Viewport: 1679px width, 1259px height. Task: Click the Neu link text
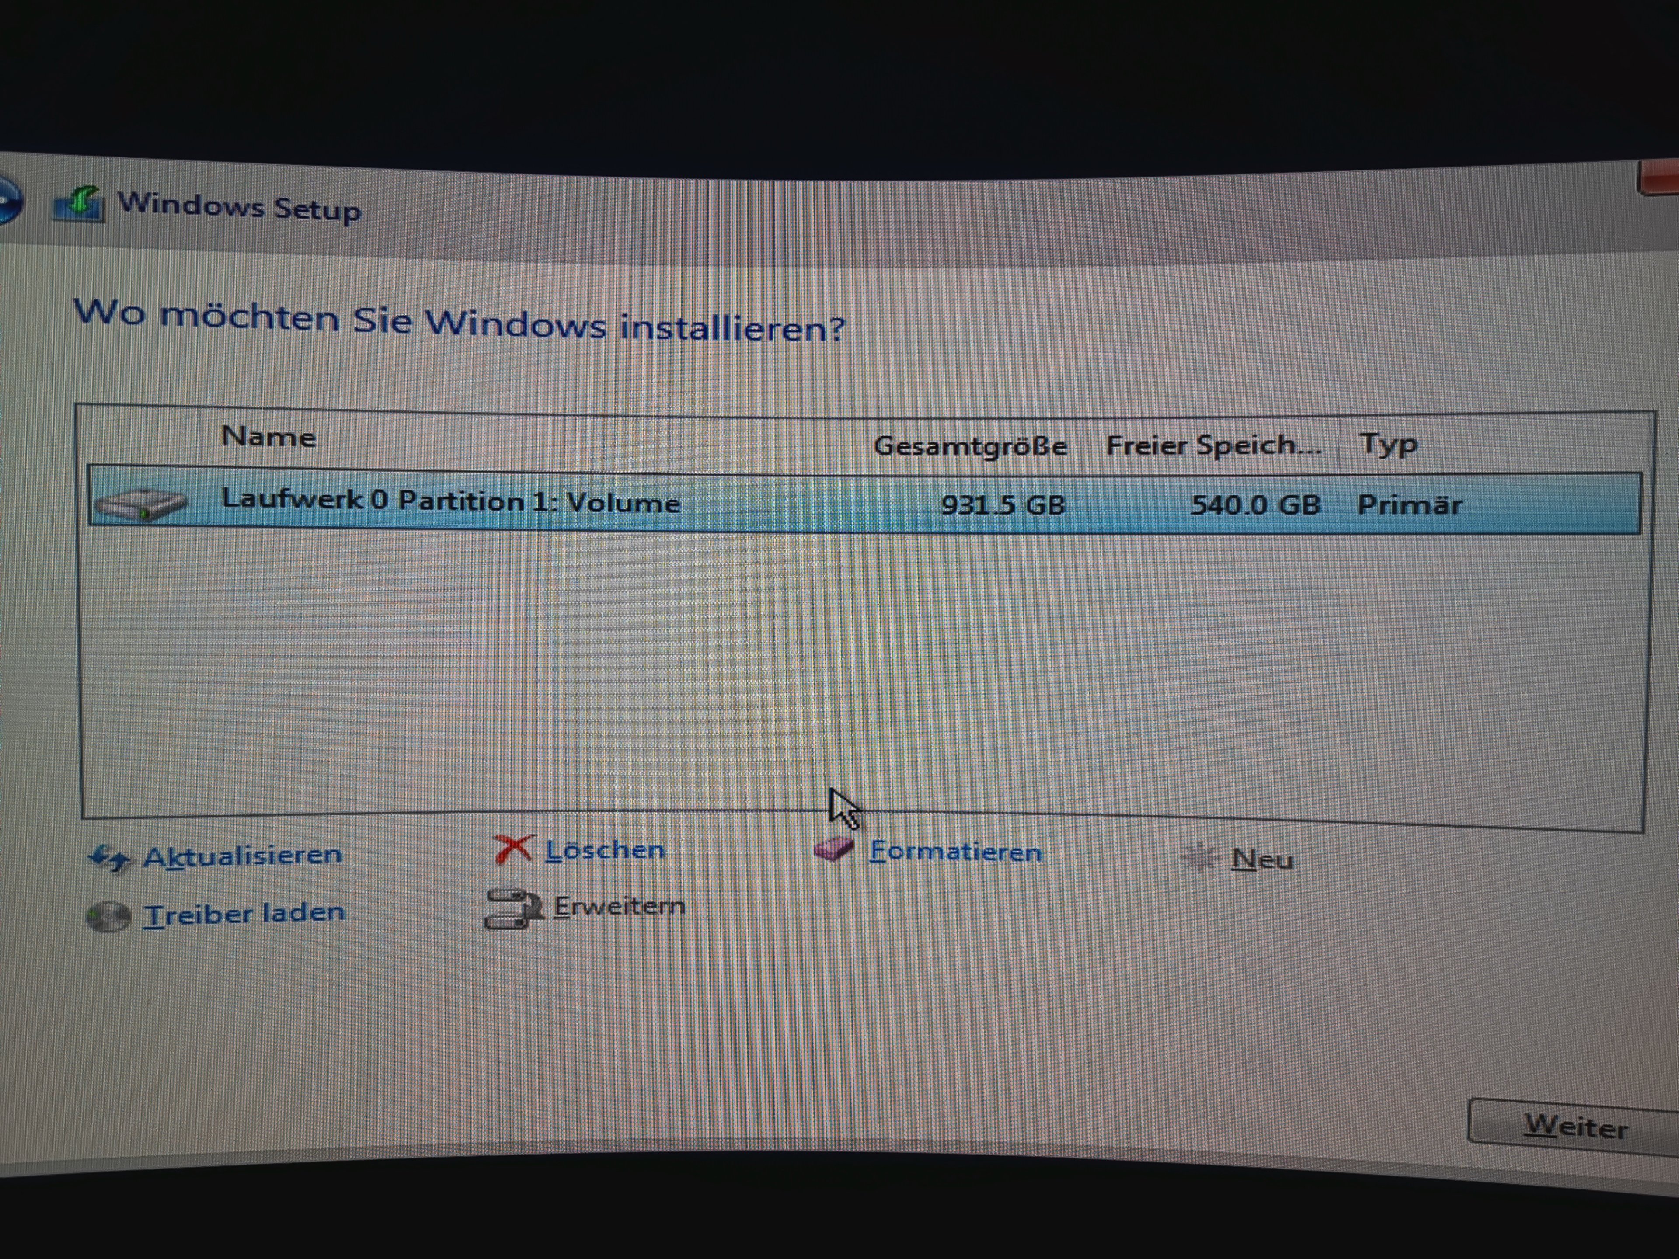[x=1261, y=860]
